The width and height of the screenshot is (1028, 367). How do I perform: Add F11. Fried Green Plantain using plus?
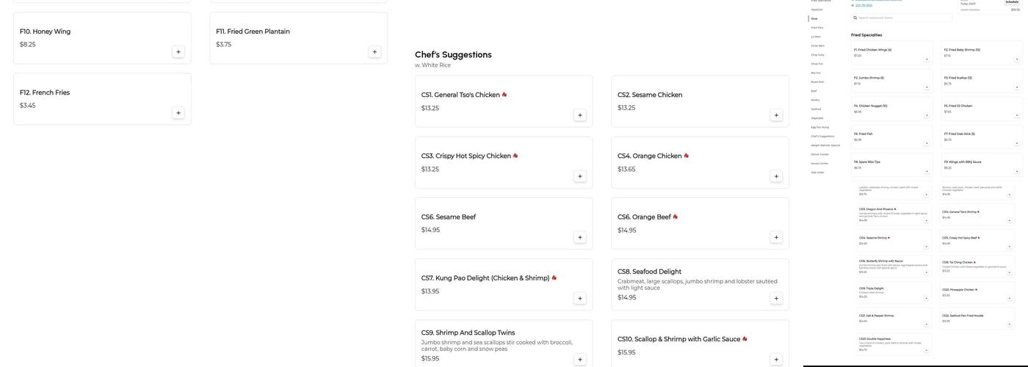tap(374, 52)
